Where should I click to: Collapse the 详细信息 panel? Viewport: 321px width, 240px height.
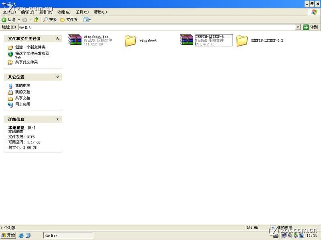coord(57,119)
